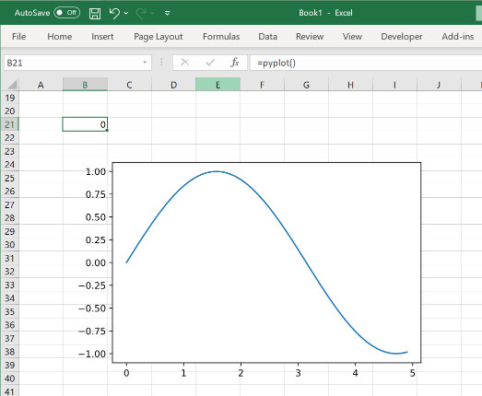
Task: Select column G header
Action: tap(306, 85)
